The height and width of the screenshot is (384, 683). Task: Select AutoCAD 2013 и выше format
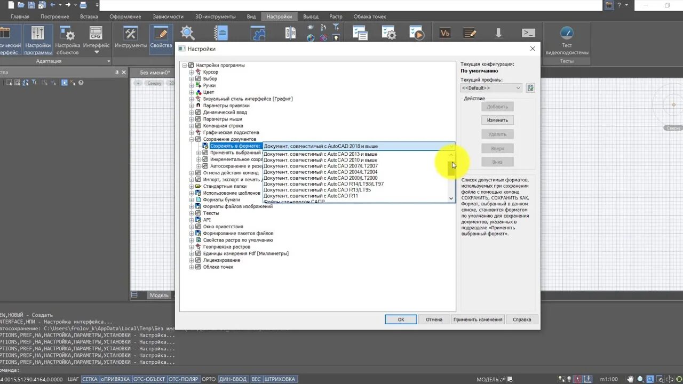pyautogui.click(x=321, y=154)
